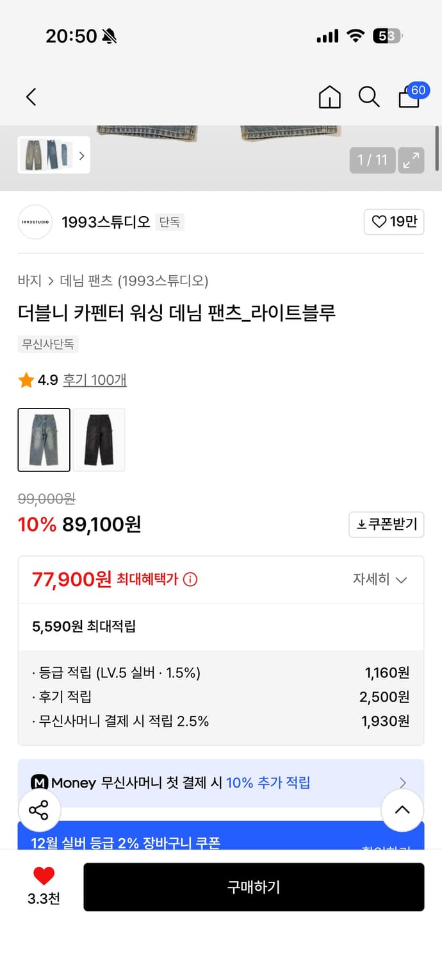Open product search with magnifier icon
The height and width of the screenshot is (962, 442).
tap(369, 97)
